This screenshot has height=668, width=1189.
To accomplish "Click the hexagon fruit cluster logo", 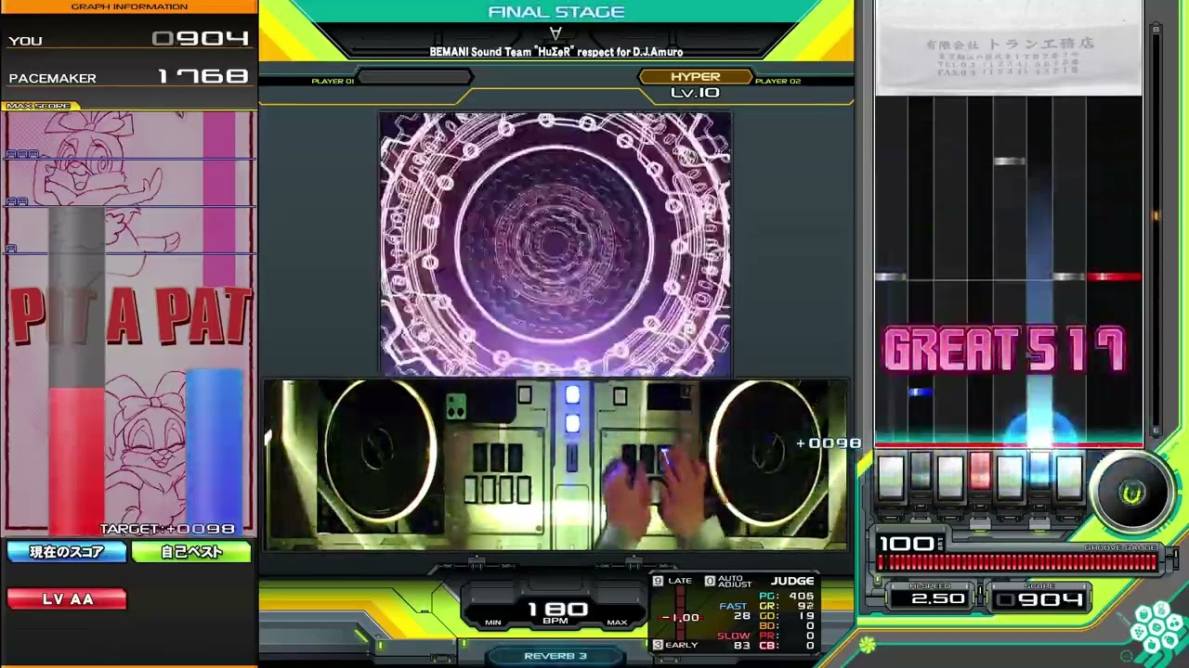I will click(x=1156, y=627).
